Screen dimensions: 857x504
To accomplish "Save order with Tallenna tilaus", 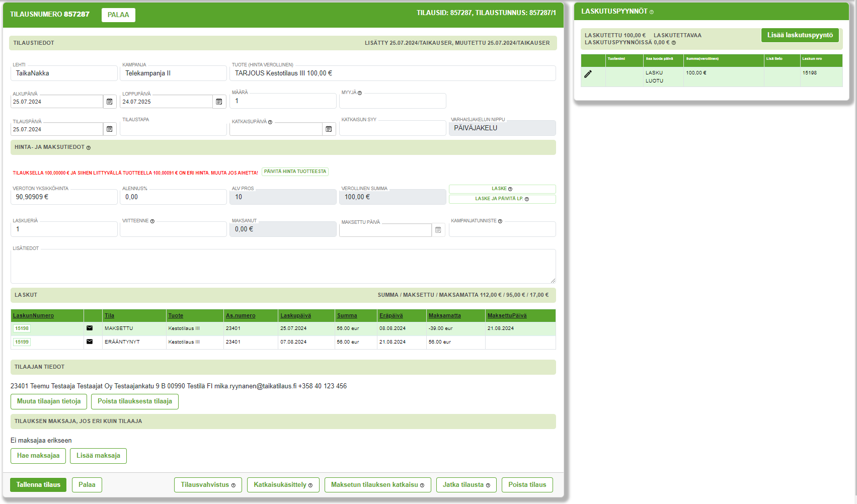I will pyautogui.click(x=38, y=485).
